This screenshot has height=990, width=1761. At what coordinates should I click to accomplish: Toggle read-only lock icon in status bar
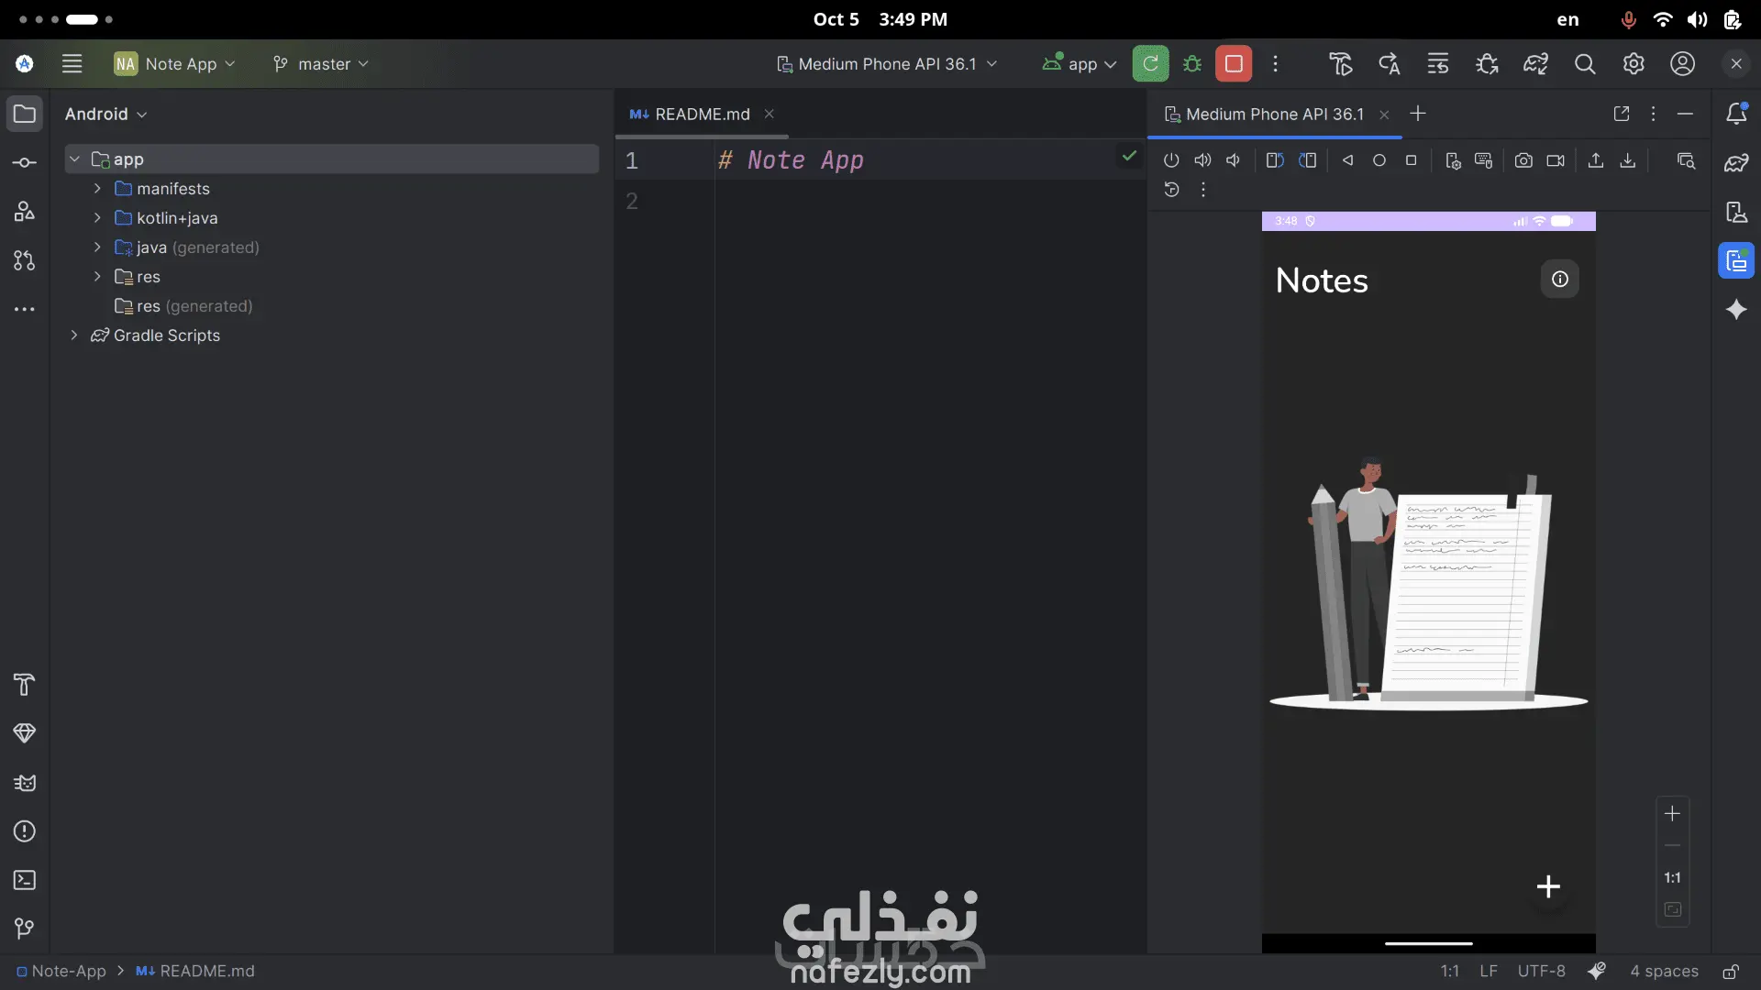[1730, 972]
